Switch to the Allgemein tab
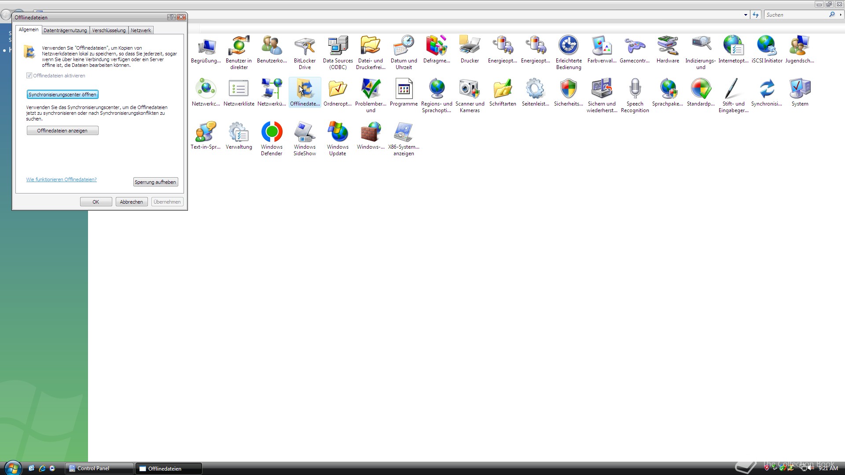This screenshot has width=845, height=475. pyautogui.click(x=29, y=30)
